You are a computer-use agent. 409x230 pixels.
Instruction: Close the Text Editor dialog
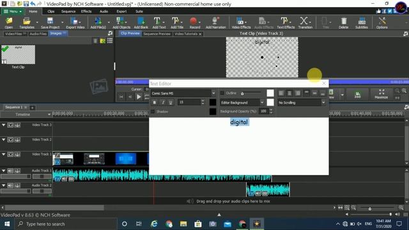coord(324,84)
